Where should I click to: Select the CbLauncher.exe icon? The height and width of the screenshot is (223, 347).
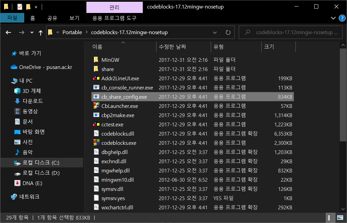click(96, 106)
